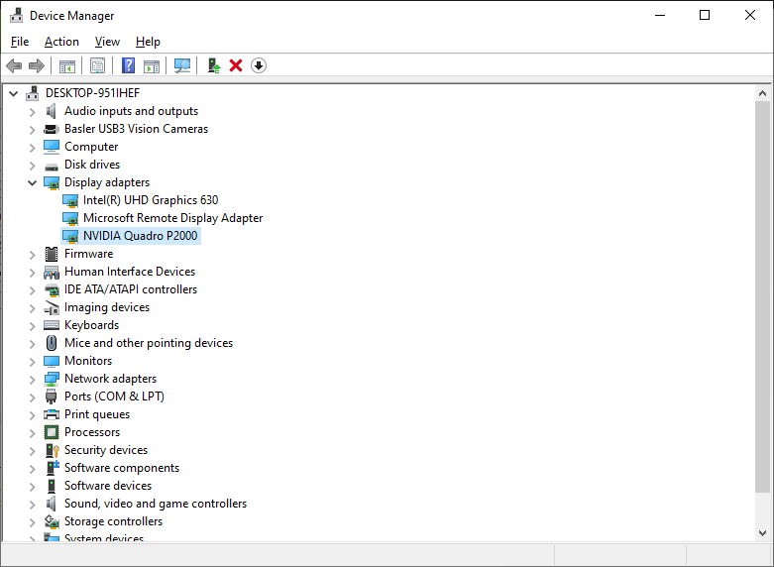Click Show/Hide Console Tree toolbar icon
This screenshot has height=567, width=774.
click(66, 65)
